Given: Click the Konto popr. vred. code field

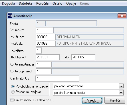Looking at the screenshot, I should coord(44,71).
